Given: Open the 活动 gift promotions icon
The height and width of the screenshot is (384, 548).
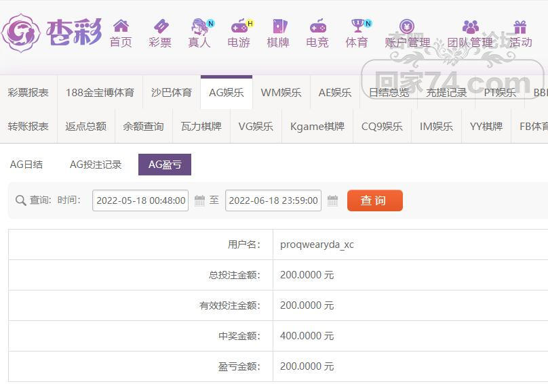Looking at the screenshot, I should (520, 26).
